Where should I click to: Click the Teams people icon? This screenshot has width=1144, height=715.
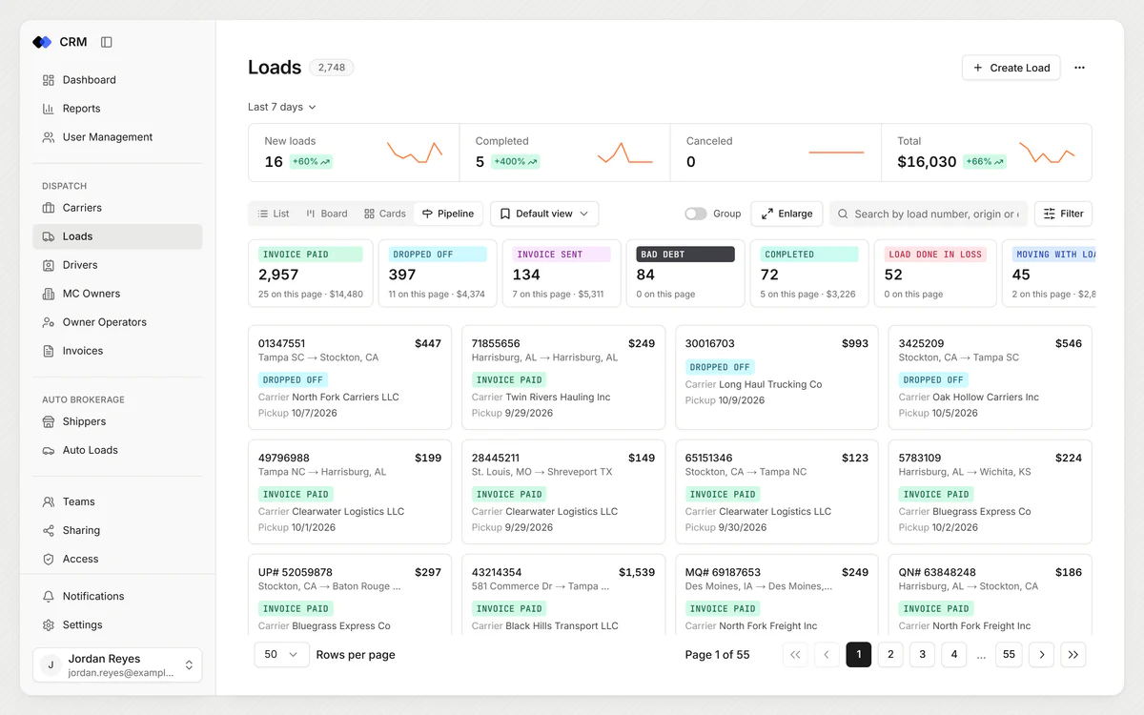point(49,501)
